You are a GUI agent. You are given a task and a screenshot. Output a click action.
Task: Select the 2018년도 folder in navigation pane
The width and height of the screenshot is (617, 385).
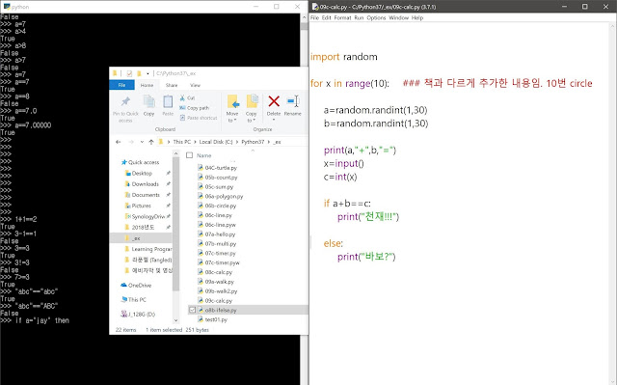click(x=140, y=228)
